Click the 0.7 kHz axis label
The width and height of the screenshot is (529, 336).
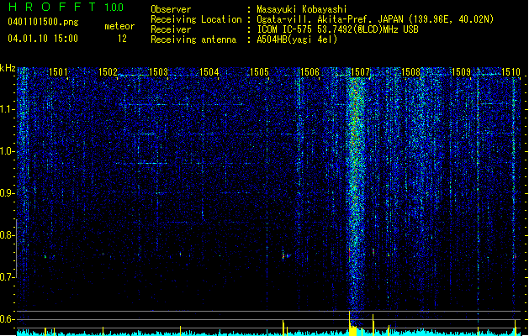pos(8,277)
